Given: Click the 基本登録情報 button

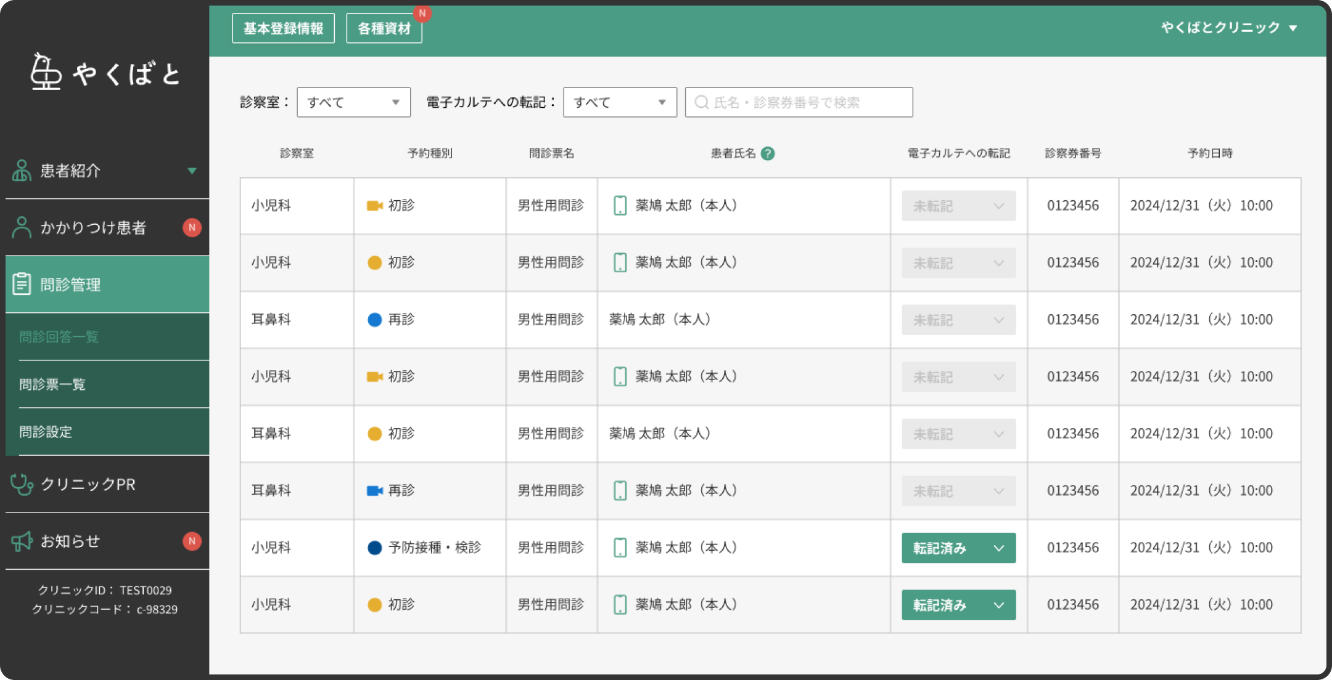Looking at the screenshot, I should click(283, 28).
